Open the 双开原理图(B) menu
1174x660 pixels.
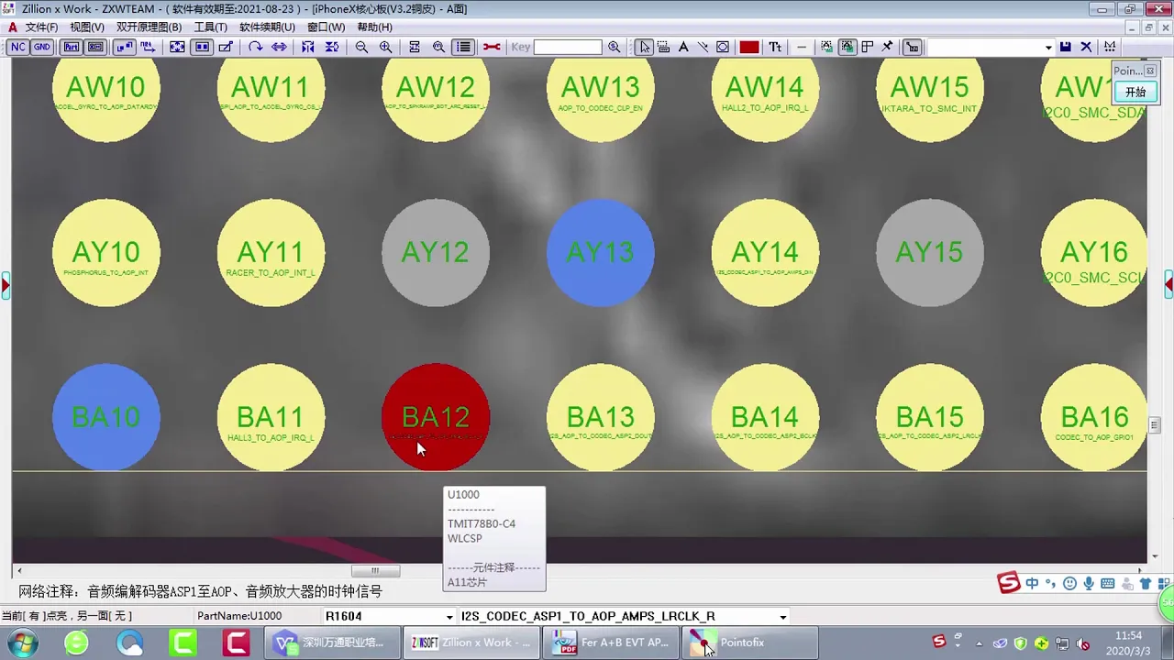[149, 27]
